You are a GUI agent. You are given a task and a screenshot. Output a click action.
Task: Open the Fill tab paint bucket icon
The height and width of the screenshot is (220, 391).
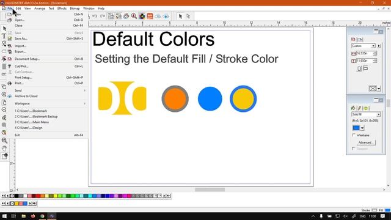point(353,108)
